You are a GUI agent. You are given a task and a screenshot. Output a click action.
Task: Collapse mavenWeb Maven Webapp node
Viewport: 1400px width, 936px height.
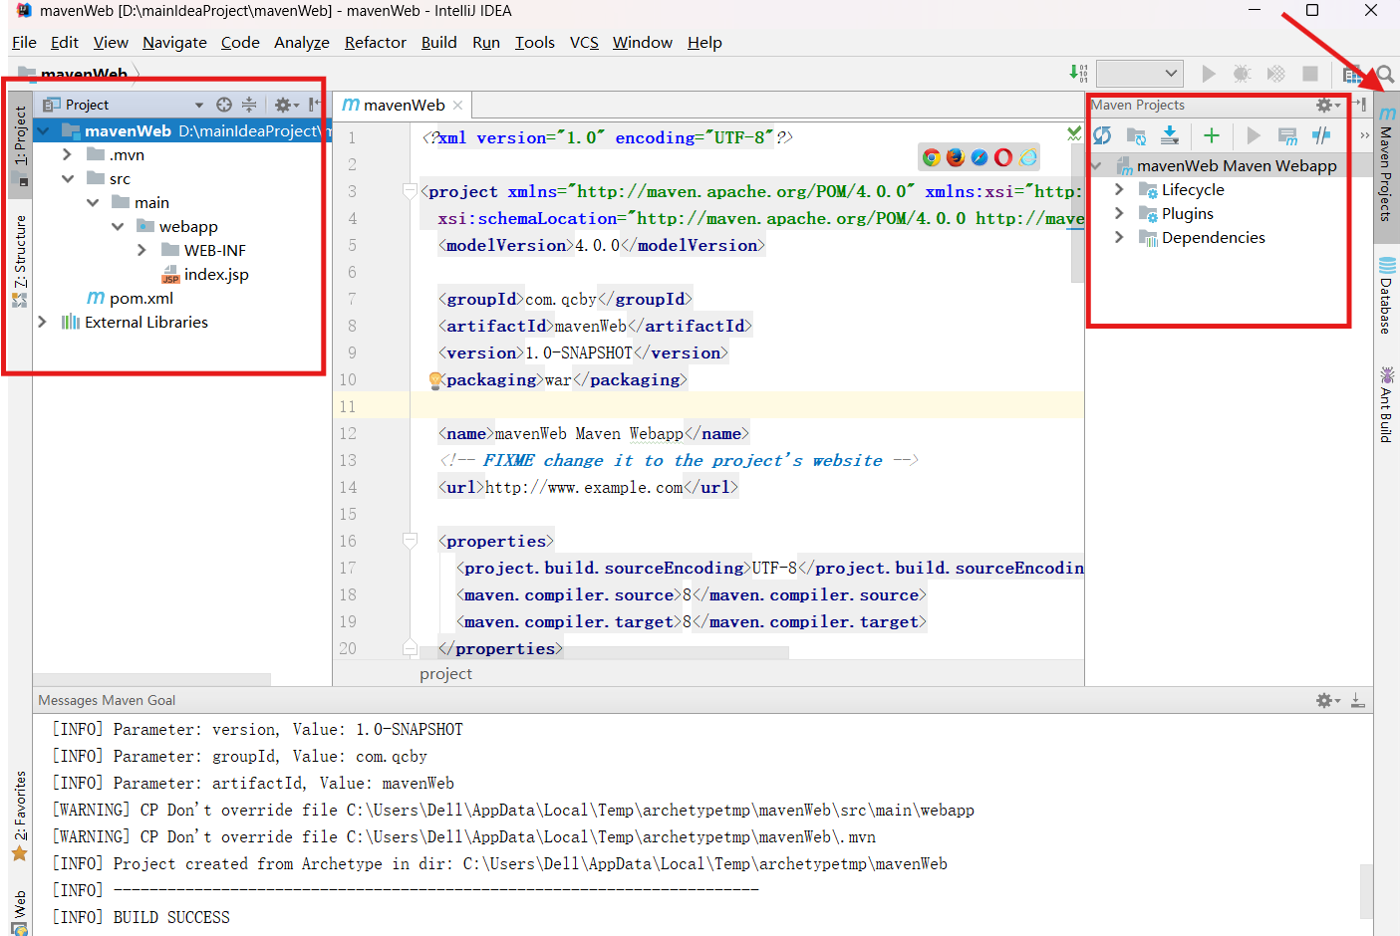click(1097, 165)
